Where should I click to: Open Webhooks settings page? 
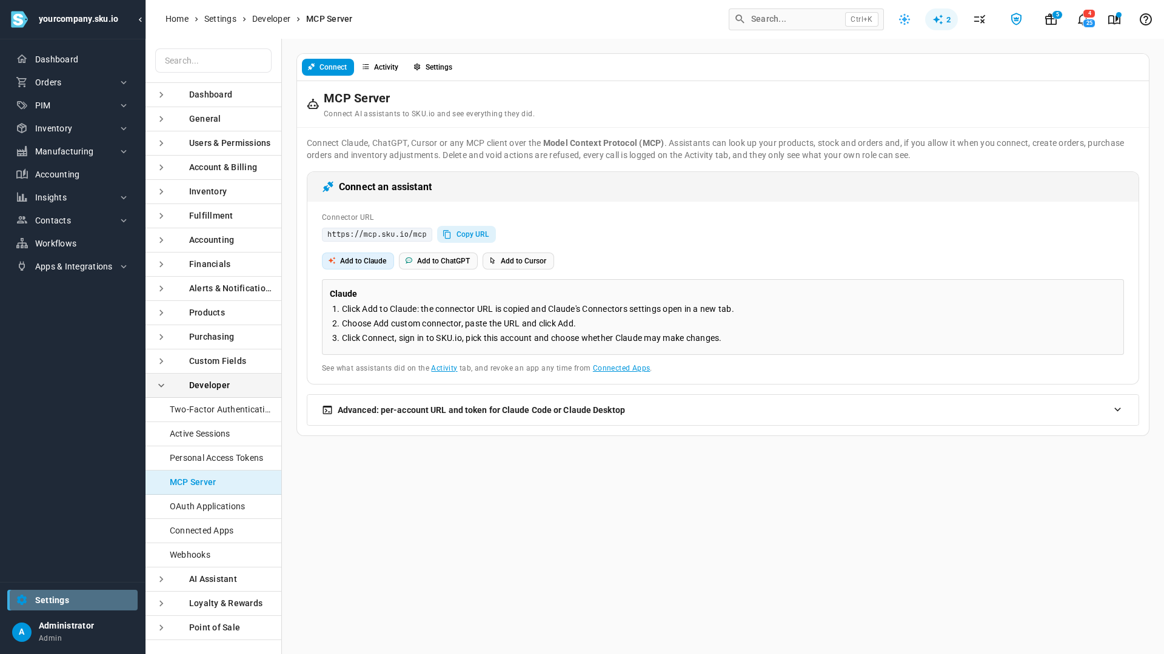tap(213, 555)
